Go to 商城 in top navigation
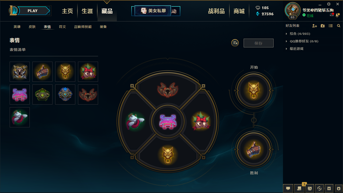343x193 pixels. (239, 11)
